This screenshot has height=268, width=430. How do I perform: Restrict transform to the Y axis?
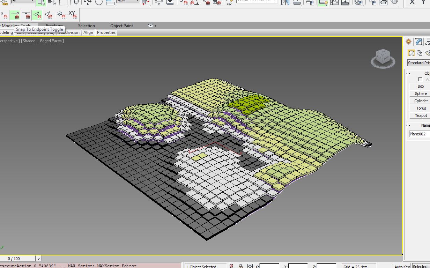click(x=423, y=2)
